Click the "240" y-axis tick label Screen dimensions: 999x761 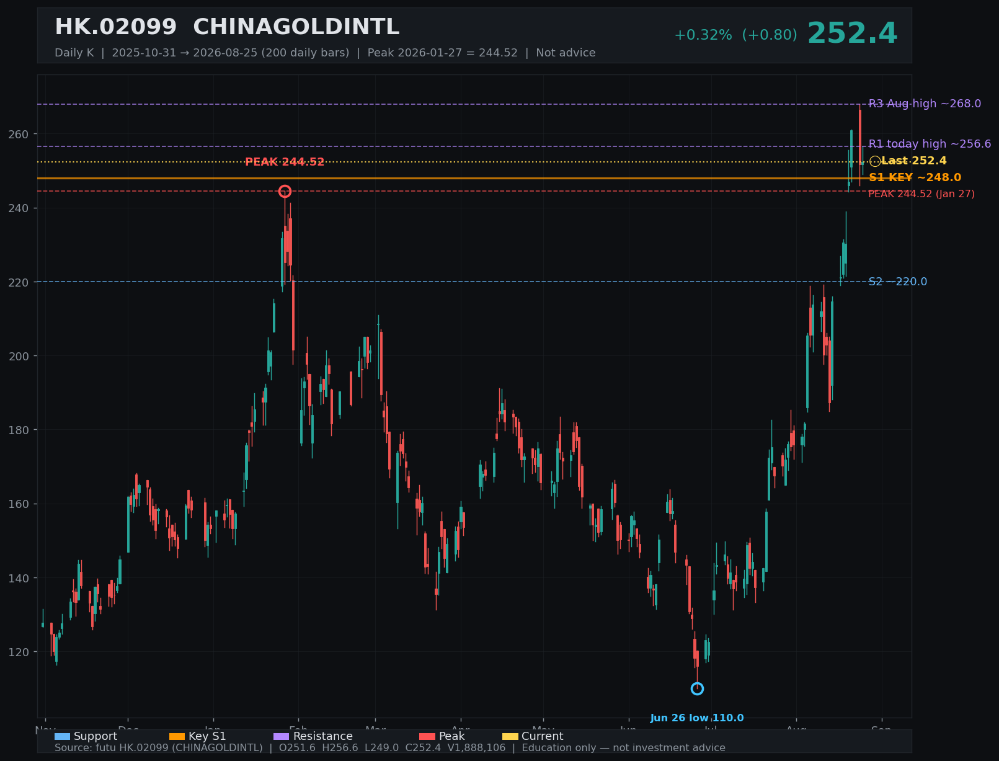pyautogui.click(x=17, y=208)
